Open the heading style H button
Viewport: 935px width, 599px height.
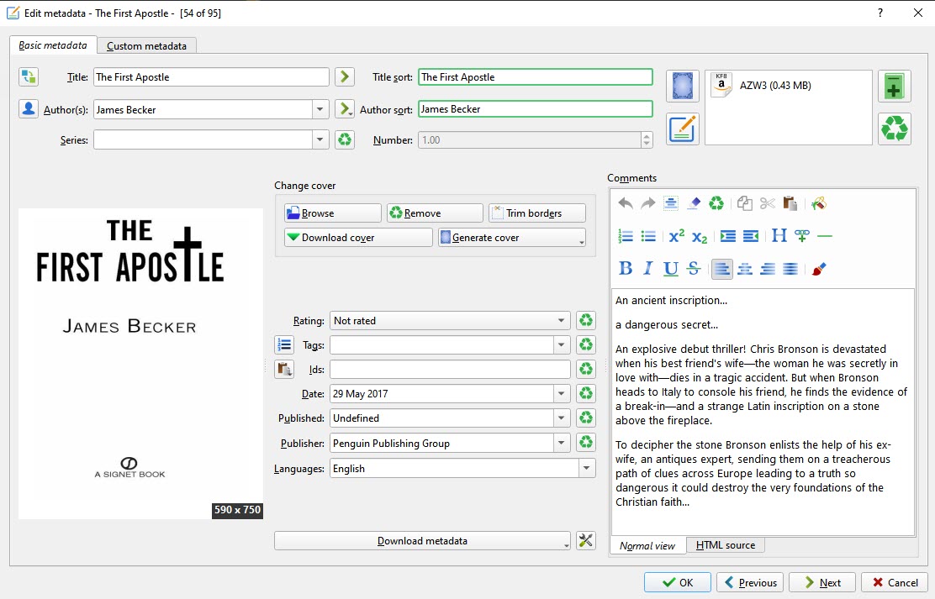coord(779,236)
